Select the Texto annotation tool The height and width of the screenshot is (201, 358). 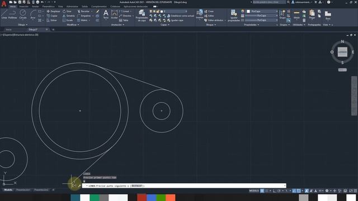click(106, 15)
